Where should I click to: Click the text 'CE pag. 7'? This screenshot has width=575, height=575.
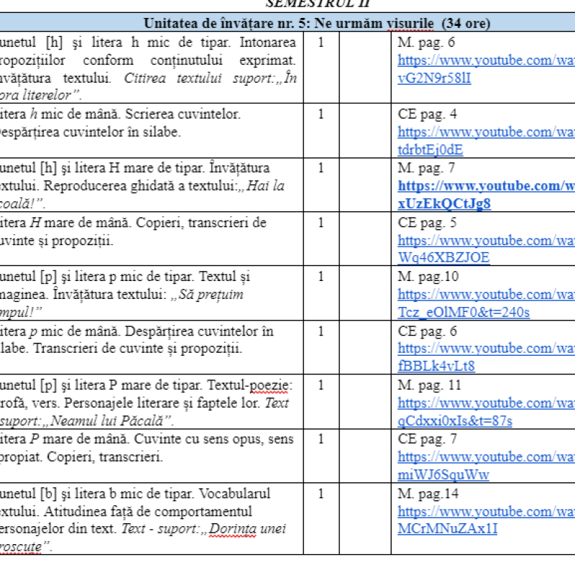pos(427,439)
